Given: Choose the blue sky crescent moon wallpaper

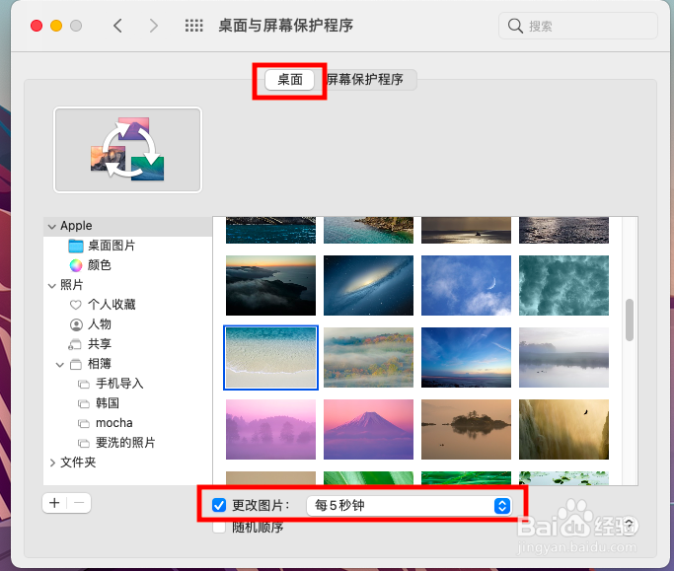Looking at the screenshot, I should tap(466, 285).
